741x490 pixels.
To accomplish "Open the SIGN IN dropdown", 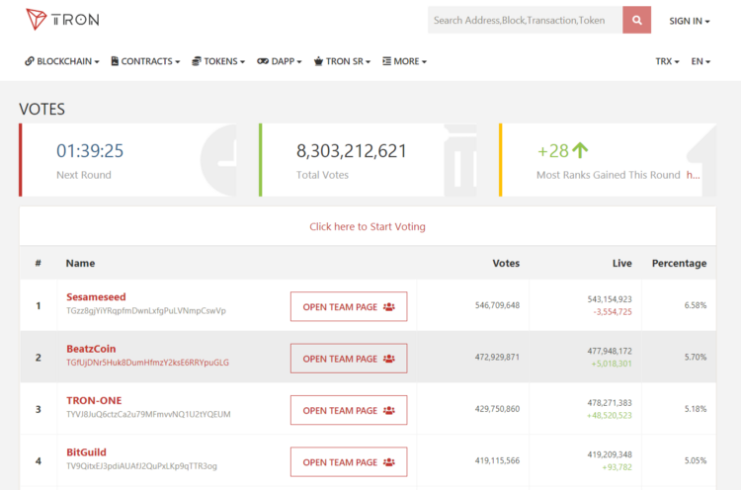I will pos(689,21).
